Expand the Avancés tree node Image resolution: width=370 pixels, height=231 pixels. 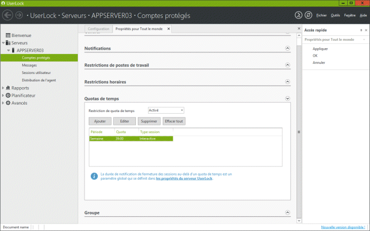coord(3,103)
